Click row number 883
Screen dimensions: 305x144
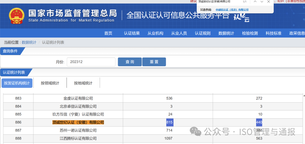18,98
